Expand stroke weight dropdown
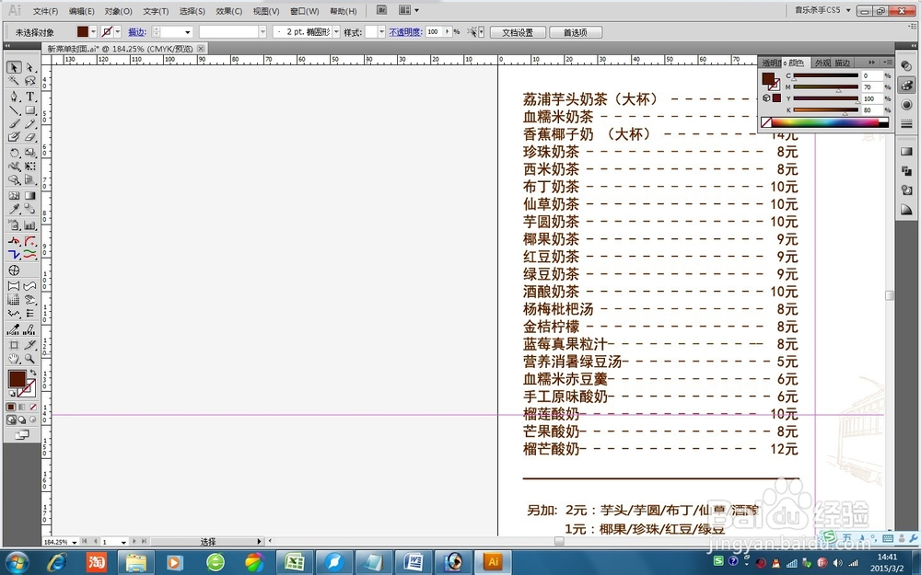The image size is (921, 575). point(187,32)
